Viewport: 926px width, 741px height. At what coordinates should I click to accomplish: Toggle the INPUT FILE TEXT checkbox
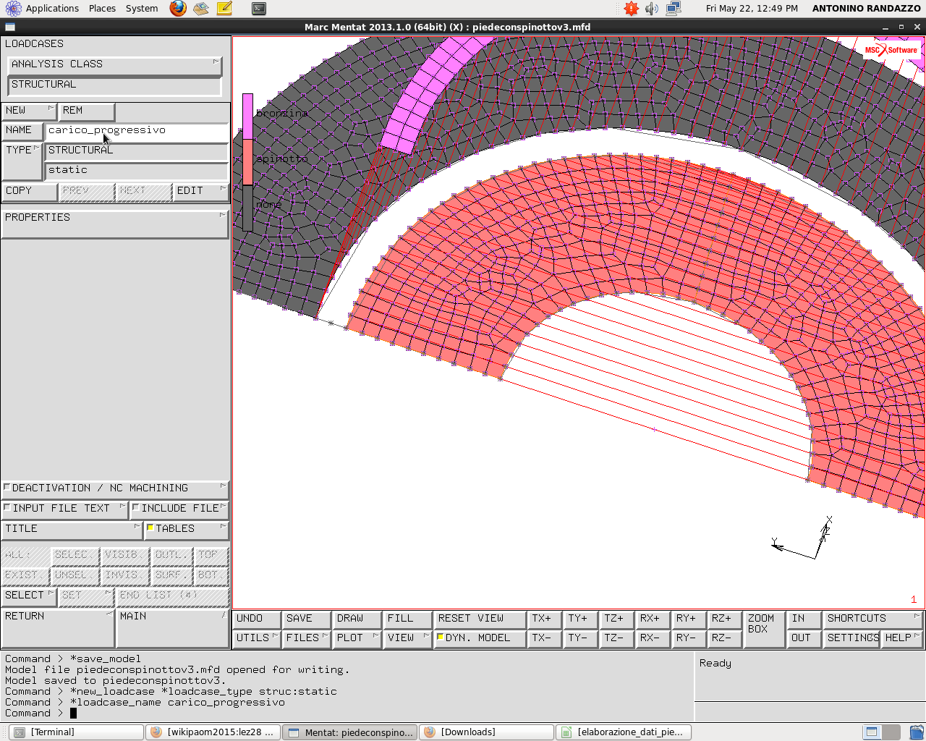click(7, 508)
